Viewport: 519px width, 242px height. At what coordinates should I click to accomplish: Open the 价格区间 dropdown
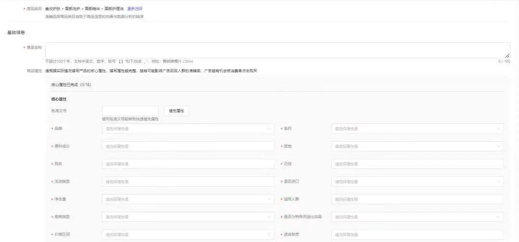(187, 235)
